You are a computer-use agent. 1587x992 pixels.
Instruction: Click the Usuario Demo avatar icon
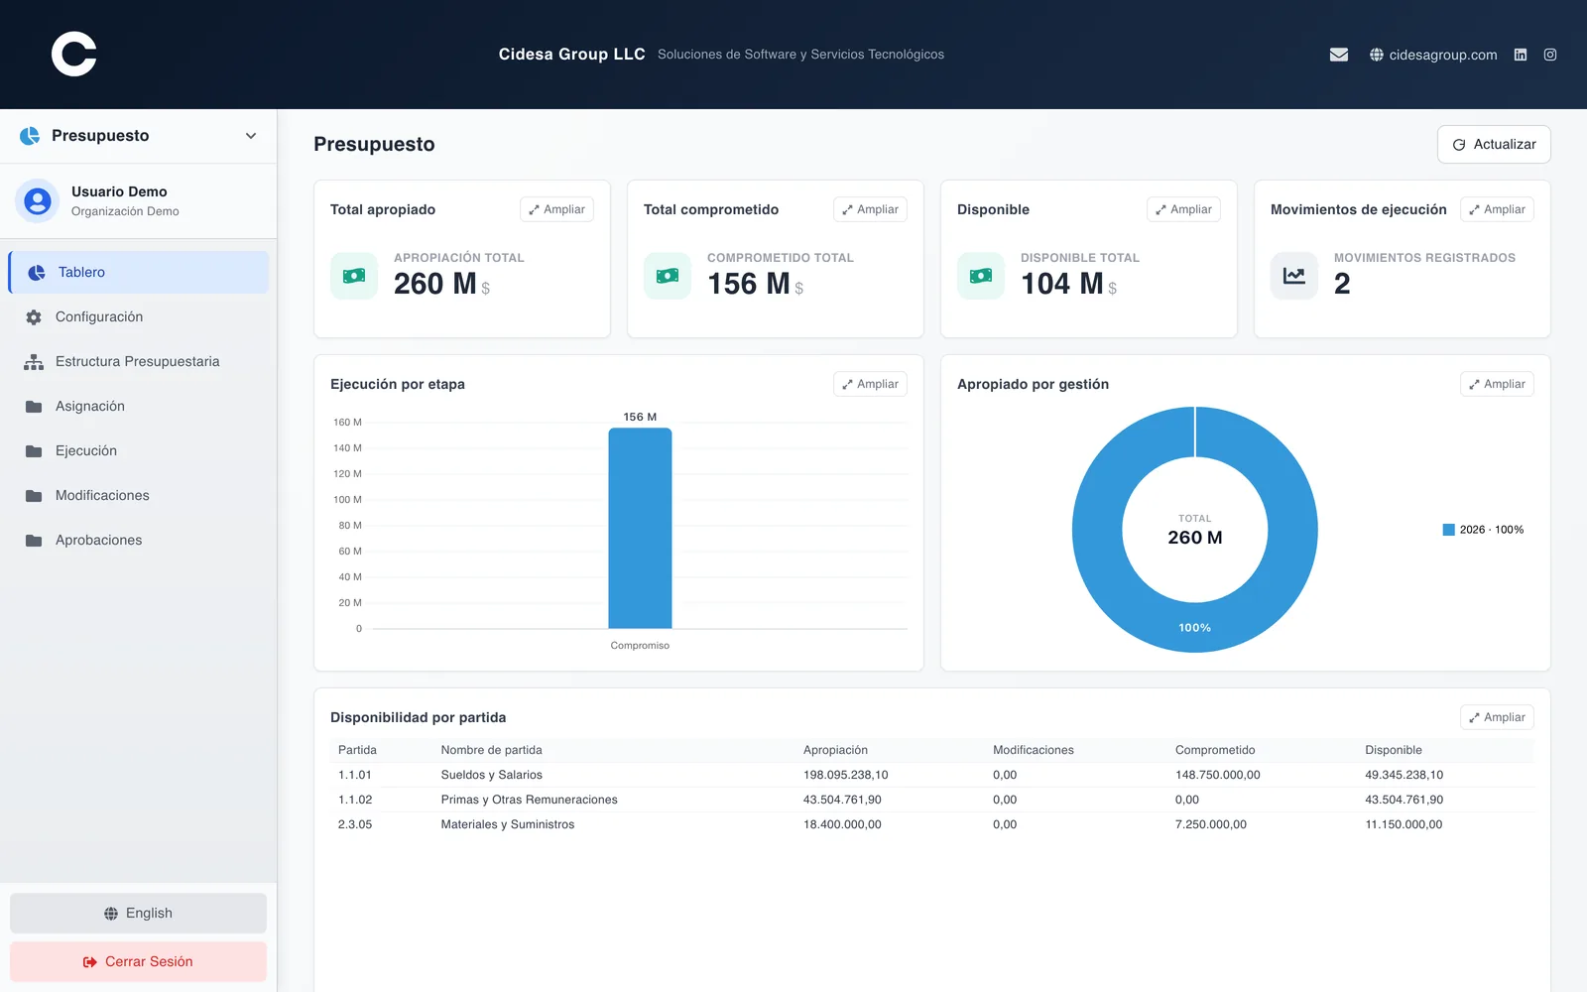38,201
